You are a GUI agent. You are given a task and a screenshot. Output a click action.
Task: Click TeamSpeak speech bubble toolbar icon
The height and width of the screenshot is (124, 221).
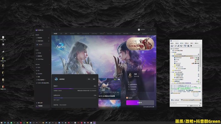point(185,46)
